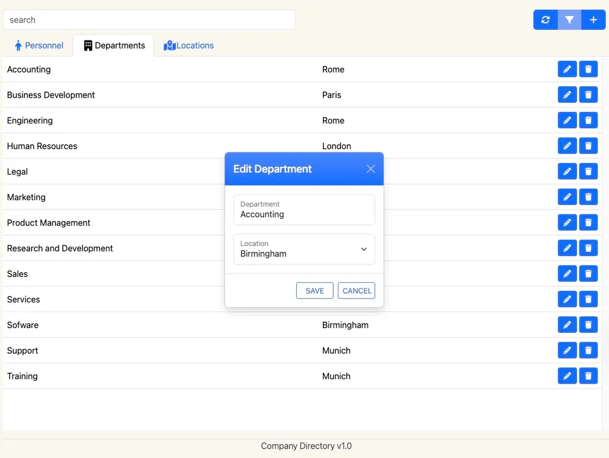Click the refresh icon button
609x458 pixels.
(x=545, y=20)
